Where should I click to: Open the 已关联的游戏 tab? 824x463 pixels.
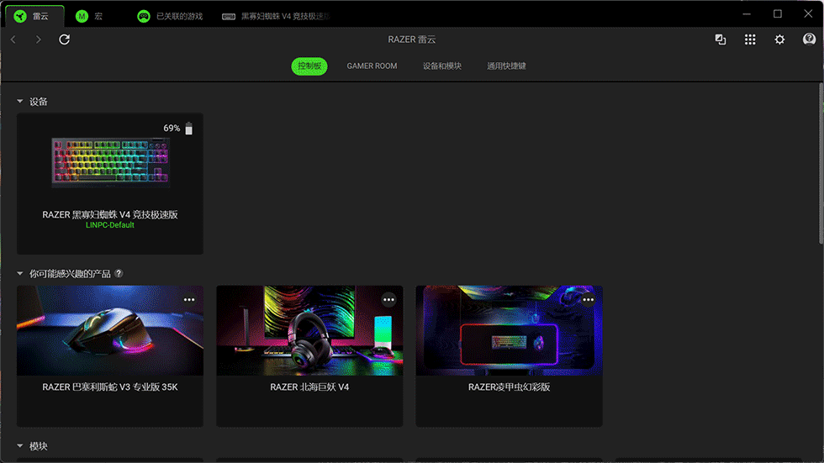[170, 16]
